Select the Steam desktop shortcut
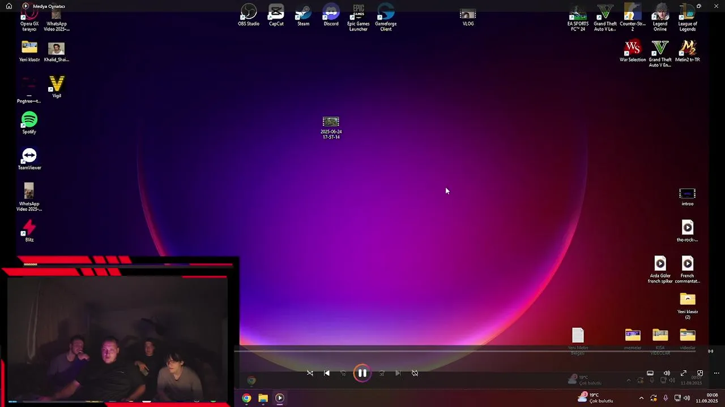This screenshot has height=407, width=725. [304, 15]
